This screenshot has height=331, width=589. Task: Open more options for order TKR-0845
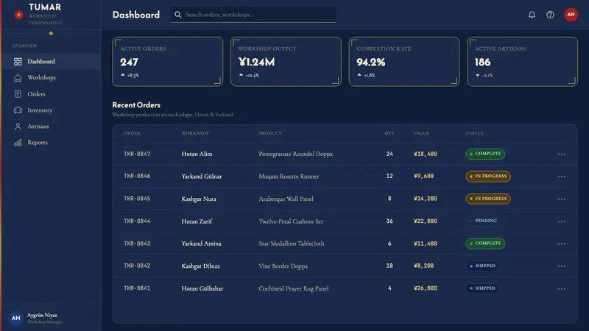coord(561,199)
